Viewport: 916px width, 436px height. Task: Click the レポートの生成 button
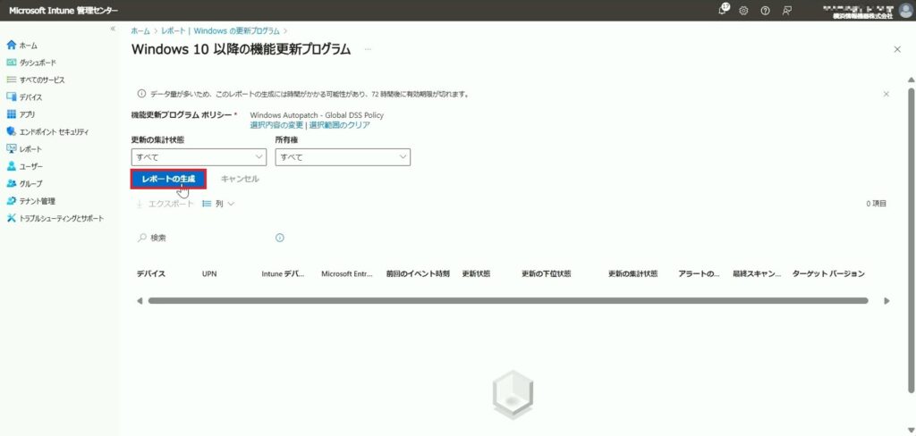click(168, 180)
